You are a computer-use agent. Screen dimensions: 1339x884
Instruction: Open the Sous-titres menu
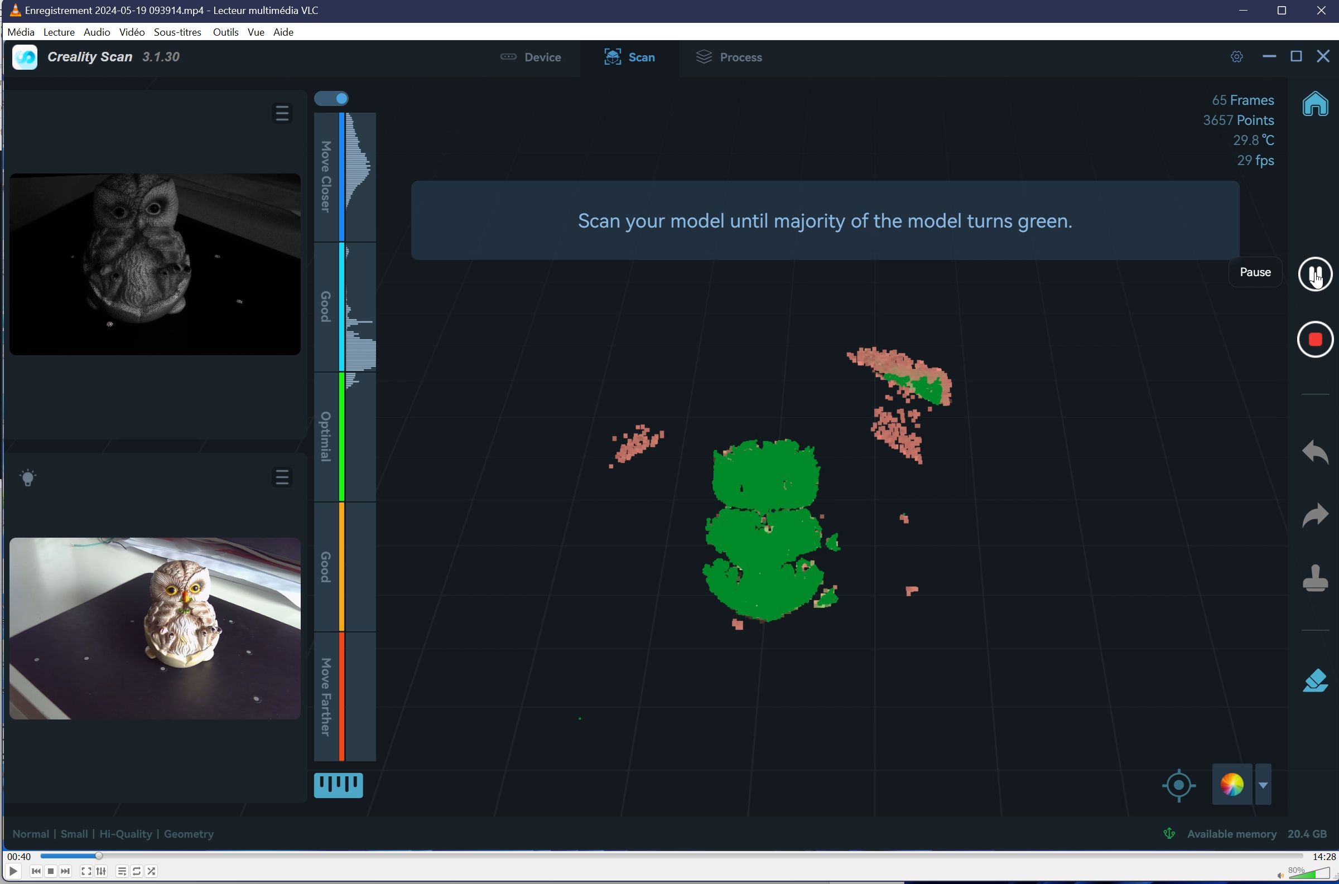pos(177,32)
